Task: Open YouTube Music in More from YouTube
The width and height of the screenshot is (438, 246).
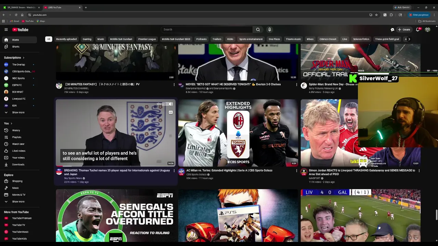Action: (x=20, y=232)
